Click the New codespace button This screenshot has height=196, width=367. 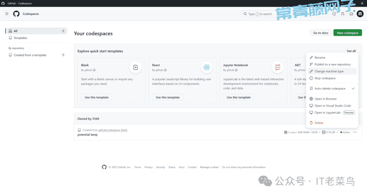click(x=348, y=33)
